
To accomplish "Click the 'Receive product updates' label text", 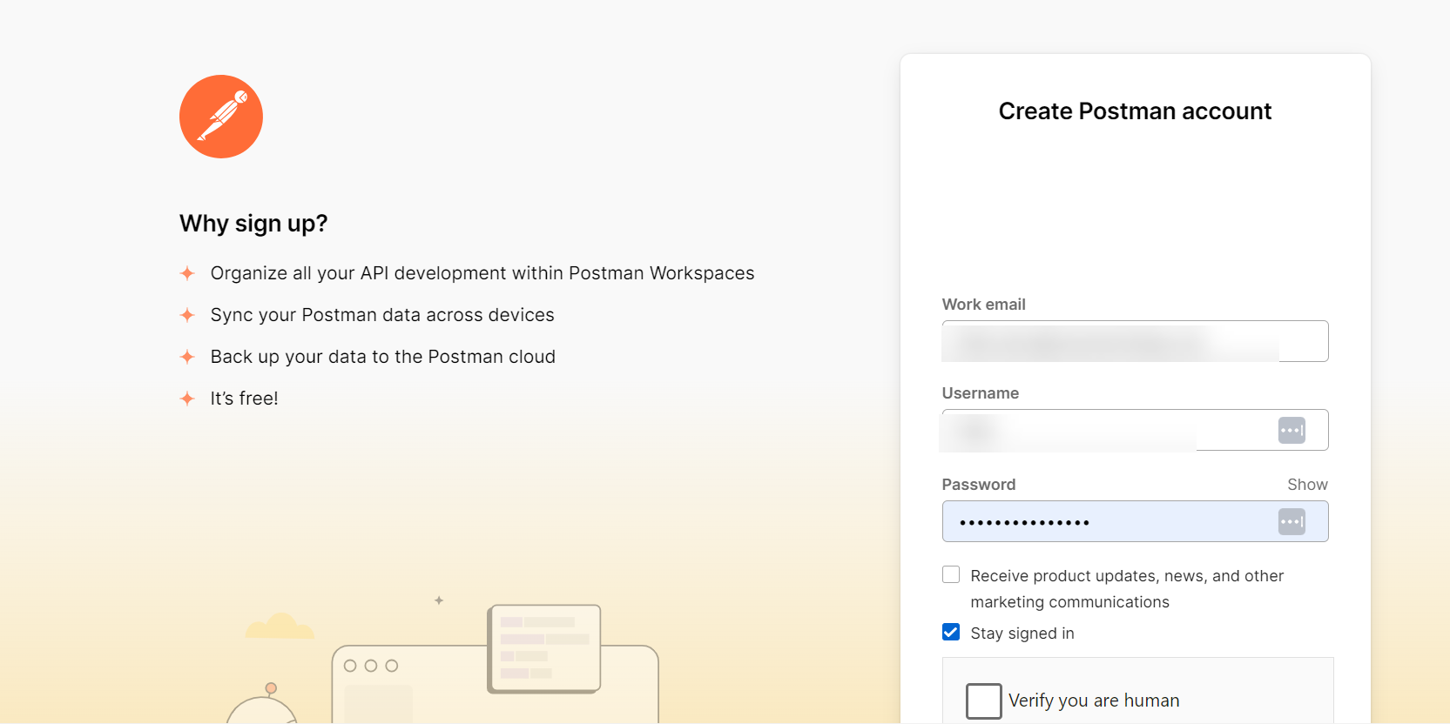I will [x=1127, y=589].
